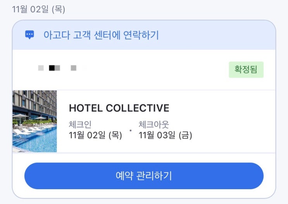Screen dimensions: 288x204
Task: Click the 확정됨 status badge
Action: pos(246,70)
